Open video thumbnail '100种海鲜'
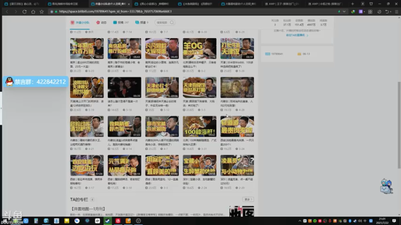This screenshot has width=401, height=225. pyautogui.click(x=199, y=126)
